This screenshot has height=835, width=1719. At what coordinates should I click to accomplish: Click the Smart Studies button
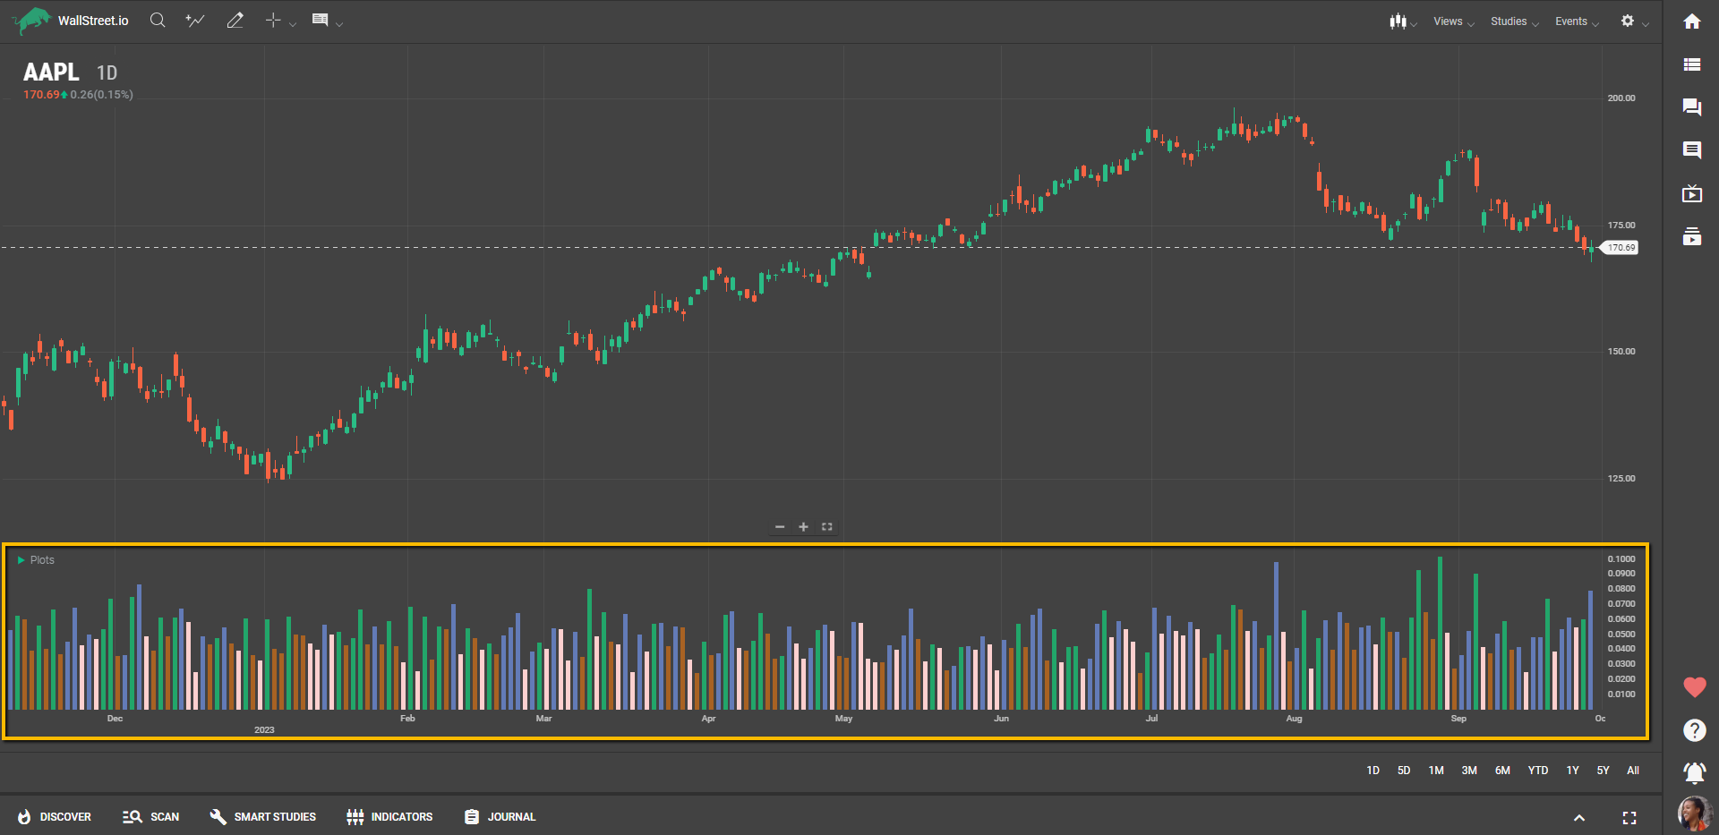[x=262, y=817]
